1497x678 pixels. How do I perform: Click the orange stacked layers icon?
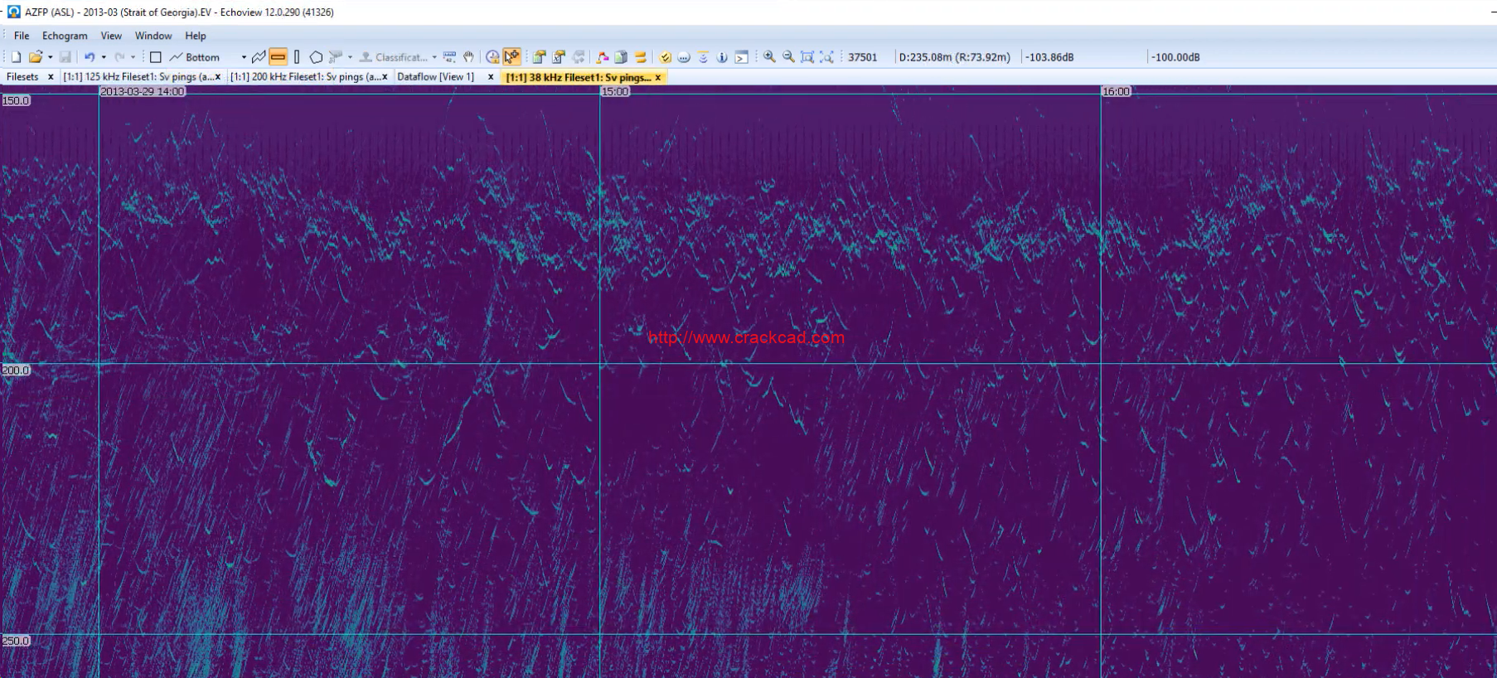pyautogui.click(x=640, y=57)
